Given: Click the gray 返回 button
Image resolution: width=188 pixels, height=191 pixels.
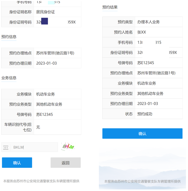Looking at the screenshot, I should pos(65,163).
